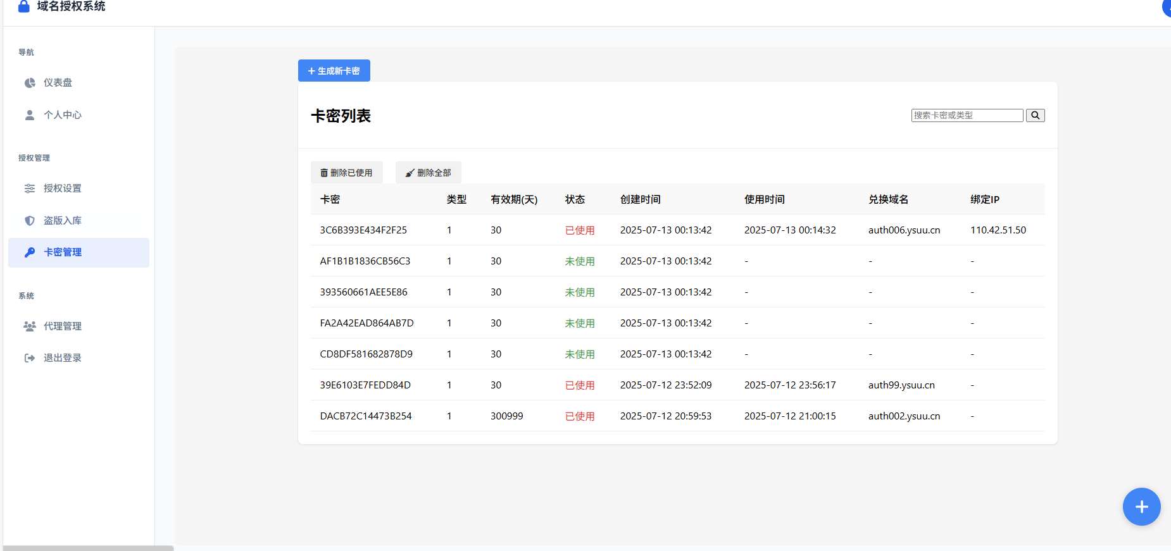Click the horizontal scrollbar at bottom

click(88, 548)
